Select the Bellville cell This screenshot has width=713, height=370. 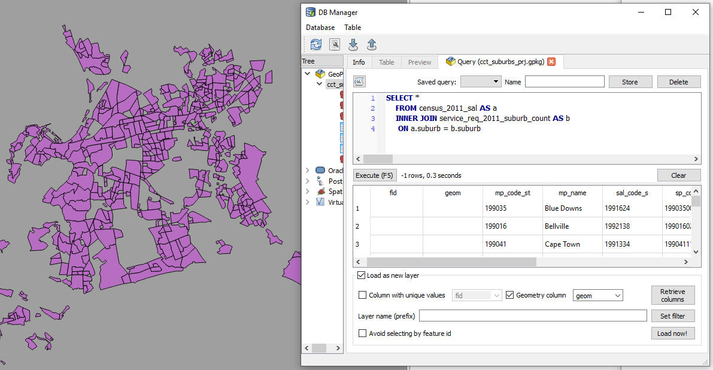tap(572, 226)
